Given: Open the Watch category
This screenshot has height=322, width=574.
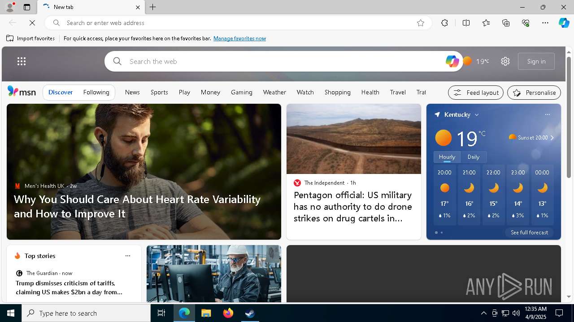Looking at the screenshot, I should (x=305, y=92).
